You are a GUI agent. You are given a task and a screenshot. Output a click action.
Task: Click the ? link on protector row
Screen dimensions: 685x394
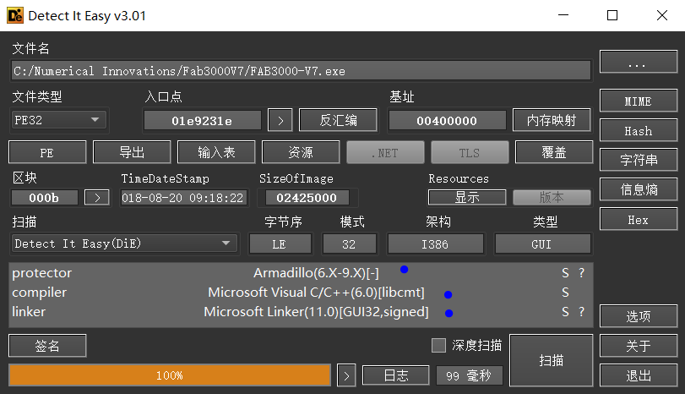581,273
